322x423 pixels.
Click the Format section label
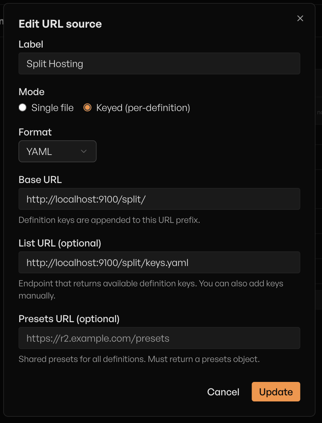click(x=35, y=132)
